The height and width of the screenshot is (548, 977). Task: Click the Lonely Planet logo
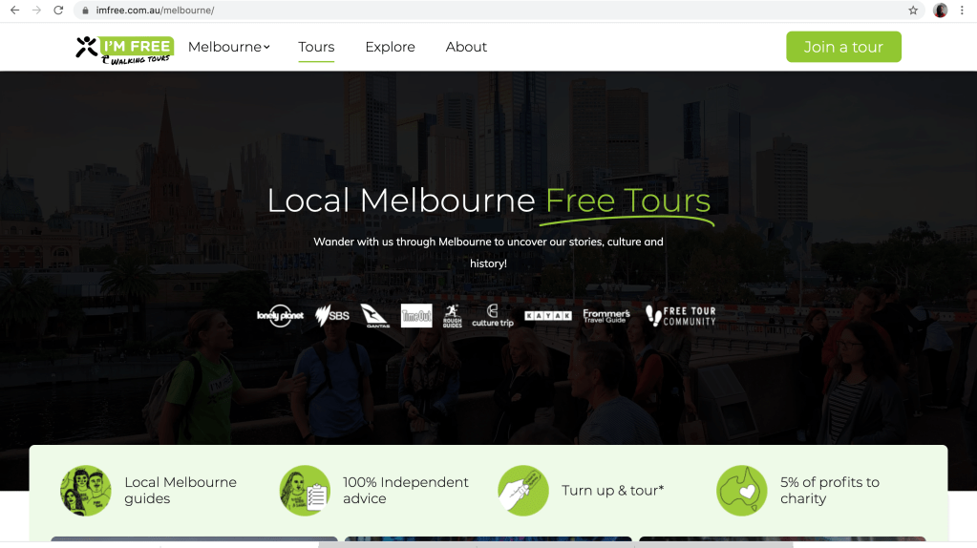pos(280,316)
